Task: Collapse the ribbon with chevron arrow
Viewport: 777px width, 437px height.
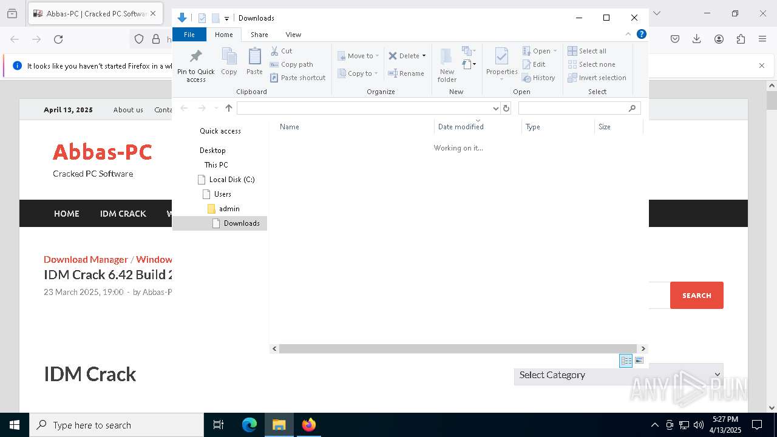Action: 628,34
